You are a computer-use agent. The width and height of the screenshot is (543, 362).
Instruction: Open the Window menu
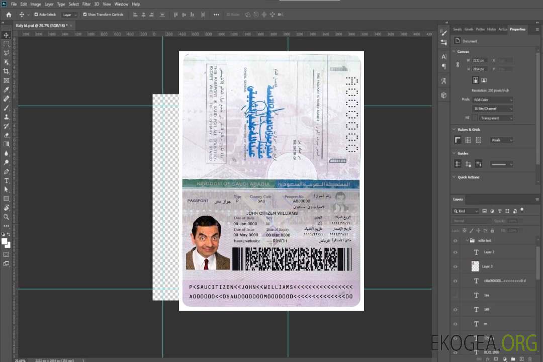pyautogui.click(x=121, y=4)
